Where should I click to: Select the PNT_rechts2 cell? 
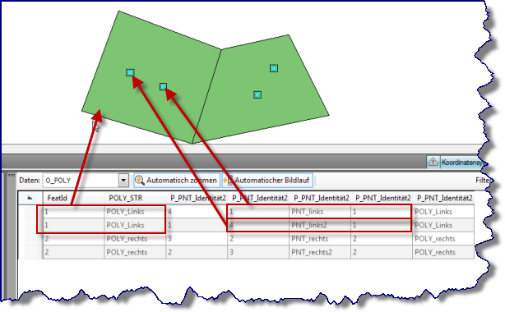320,252
